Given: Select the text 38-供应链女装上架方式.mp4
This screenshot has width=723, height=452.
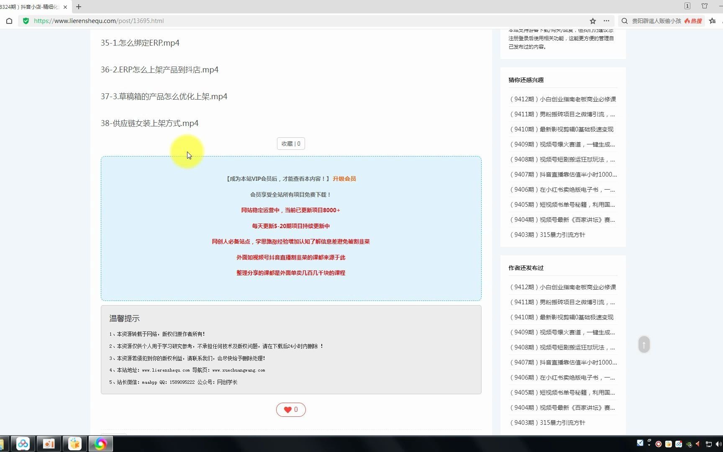Looking at the screenshot, I should click(x=149, y=123).
